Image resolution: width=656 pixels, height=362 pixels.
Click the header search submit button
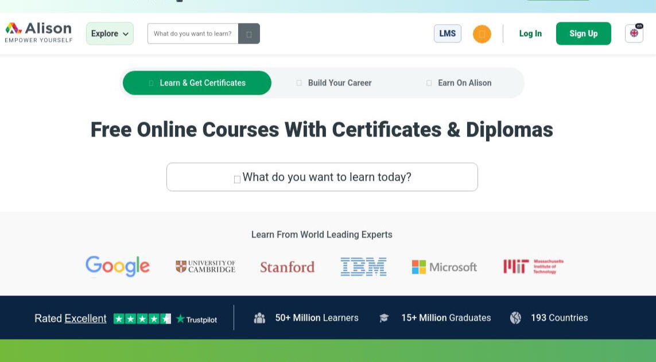coord(249,33)
